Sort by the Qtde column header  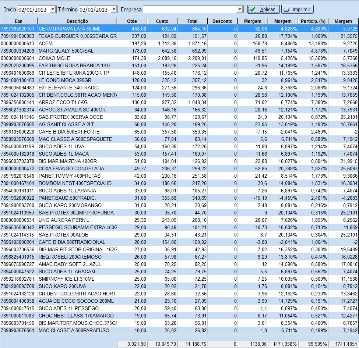[x=132, y=21]
